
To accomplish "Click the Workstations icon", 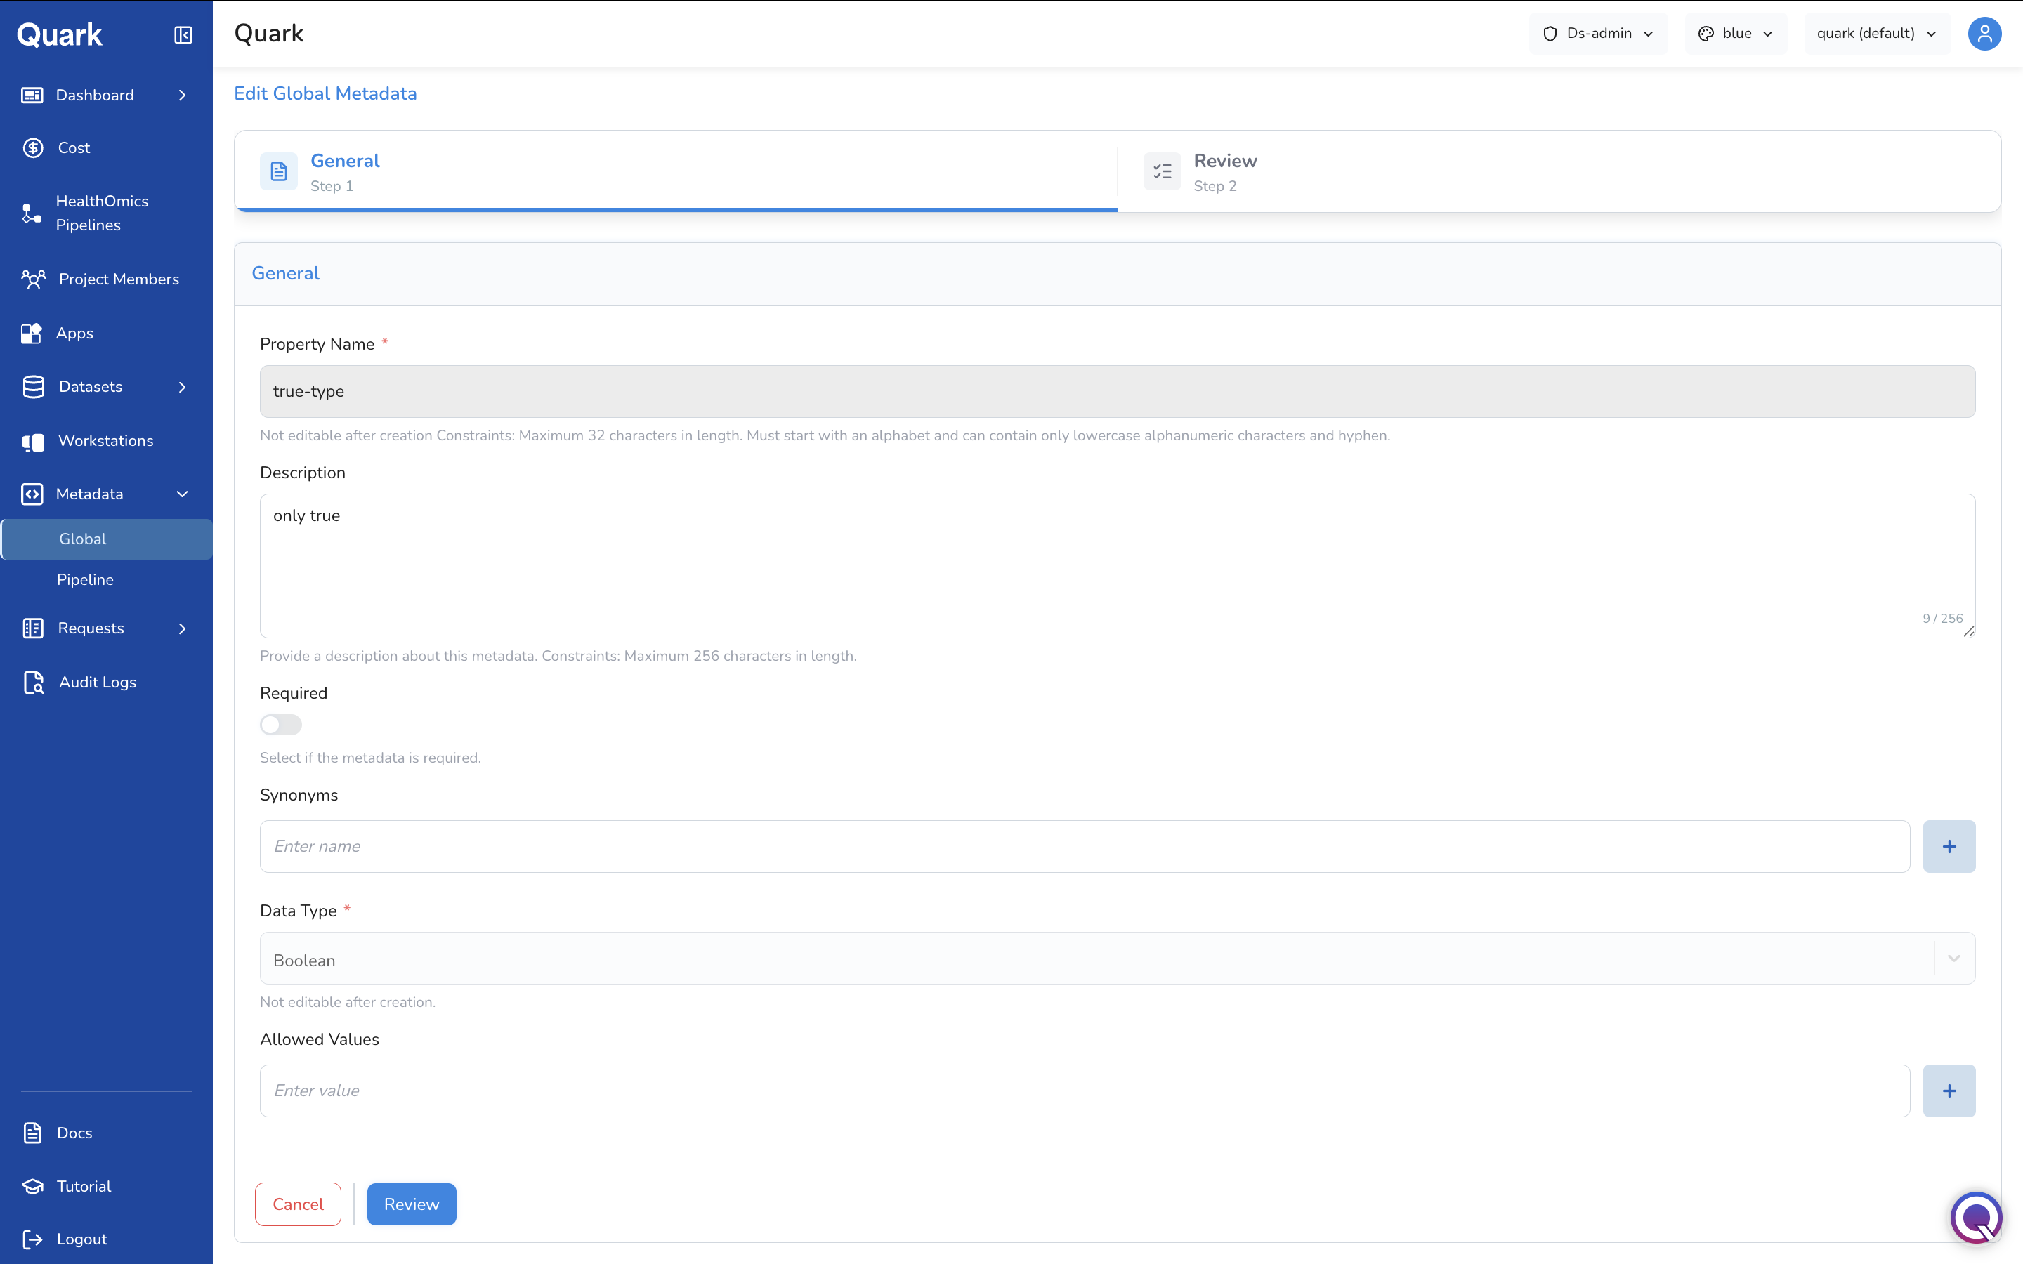I will [x=32, y=442].
